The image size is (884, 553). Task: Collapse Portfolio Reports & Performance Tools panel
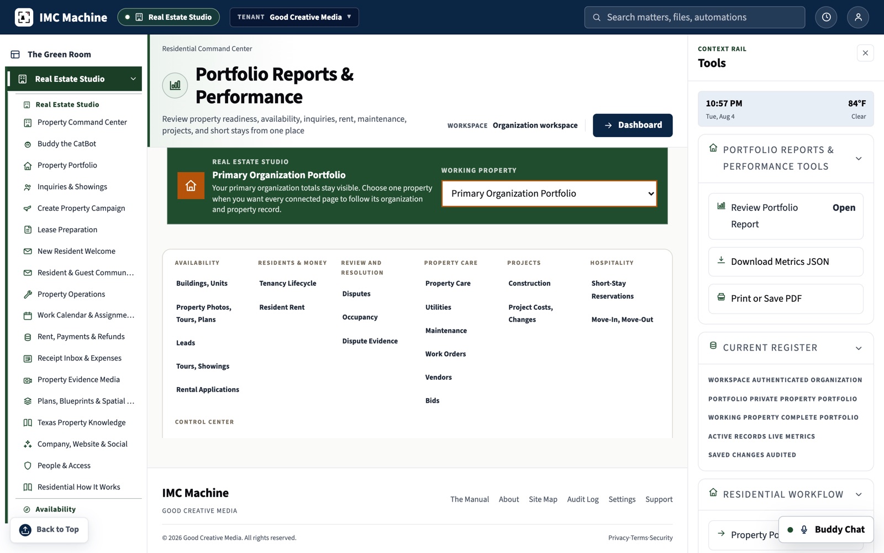pyautogui.click(x=859, y=159)
